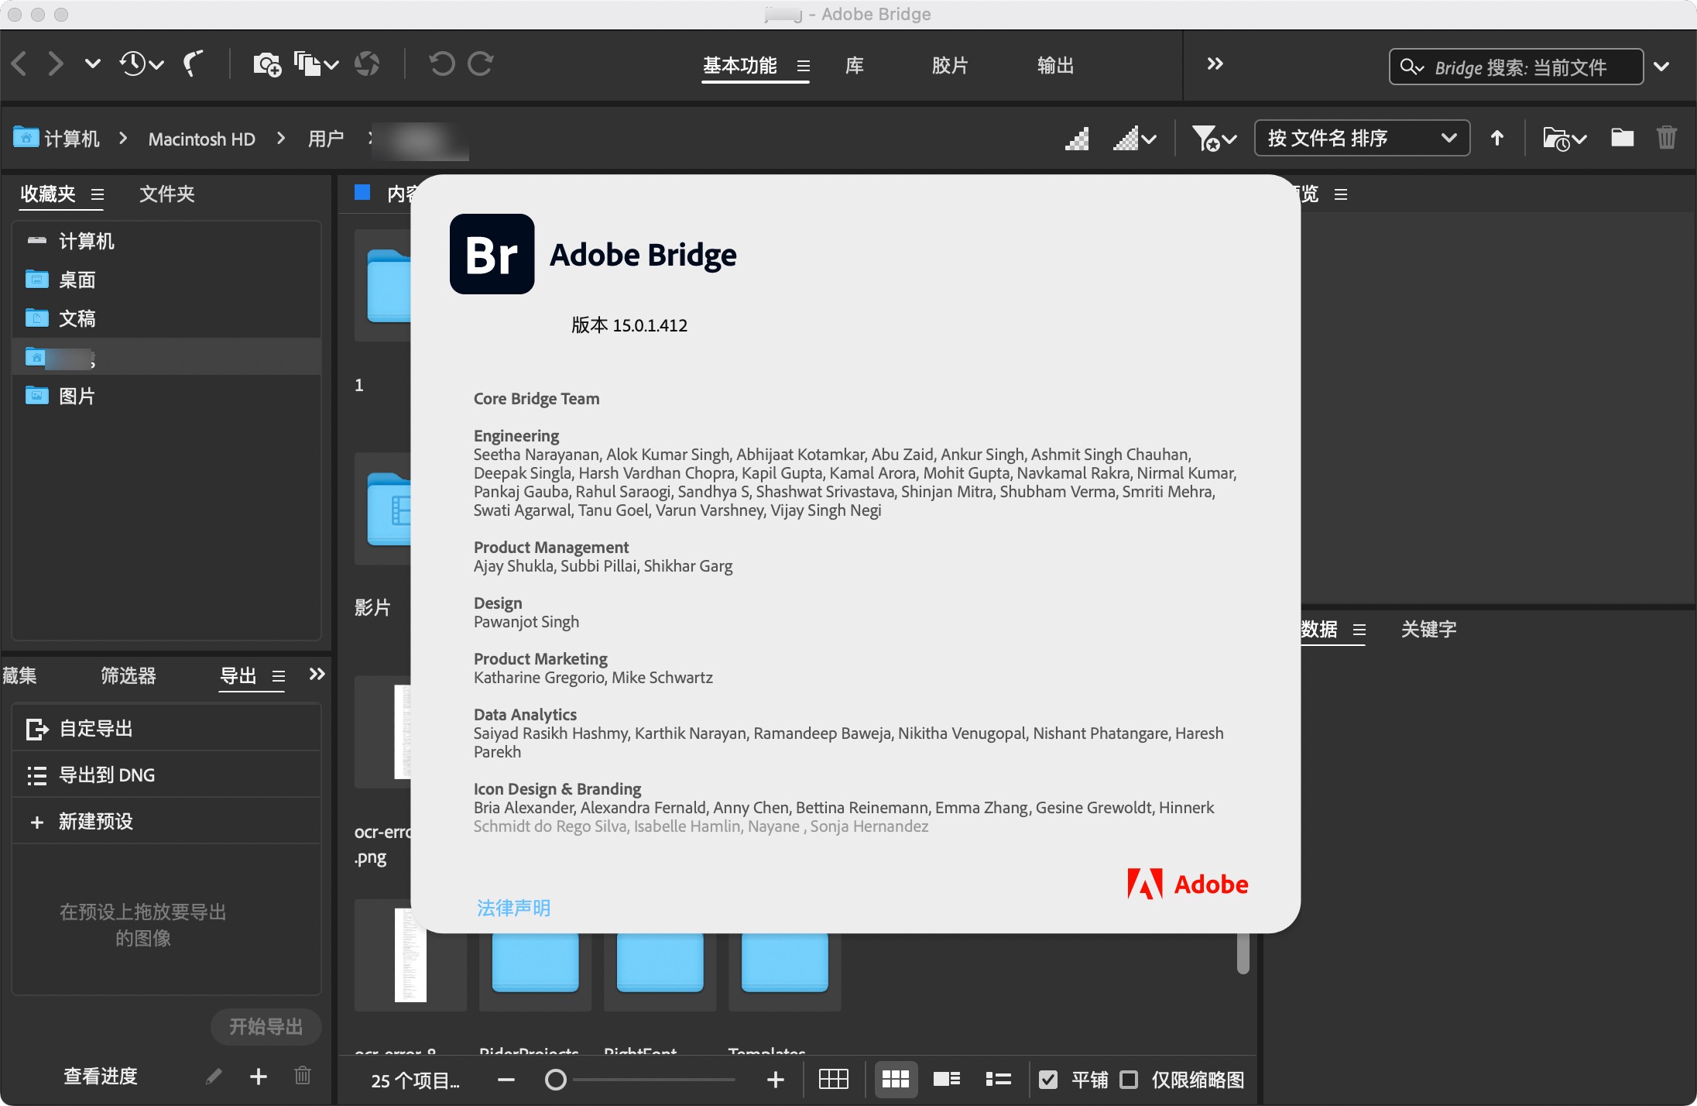Edit export preset with pencil icon
Viewport: 1697px width, 1106px height.
coord(214,1076)
